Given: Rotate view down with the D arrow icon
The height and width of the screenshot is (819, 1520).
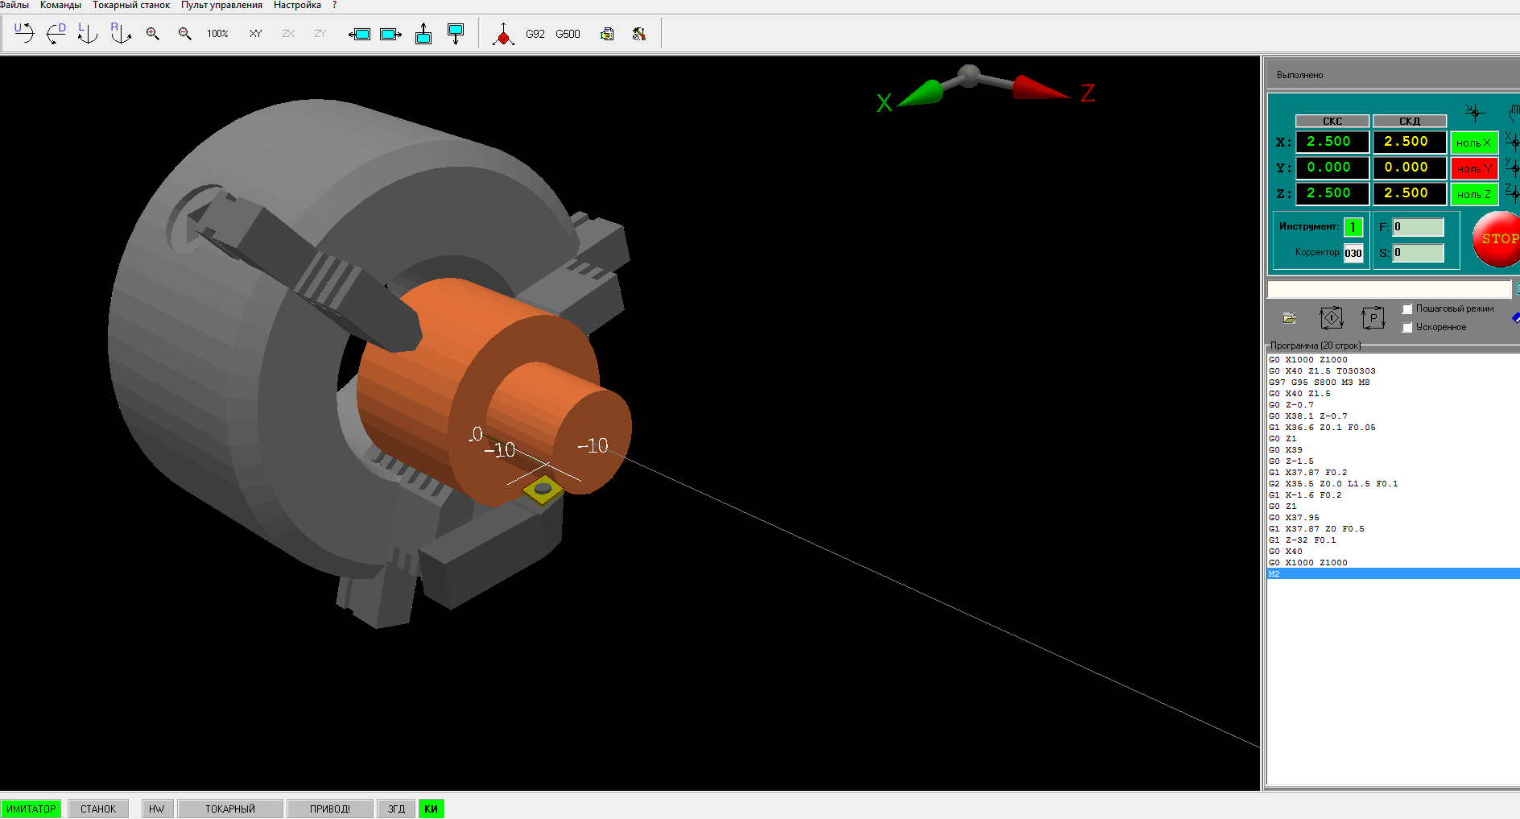Looking at the screenshot, I should [x=56, y=33].
